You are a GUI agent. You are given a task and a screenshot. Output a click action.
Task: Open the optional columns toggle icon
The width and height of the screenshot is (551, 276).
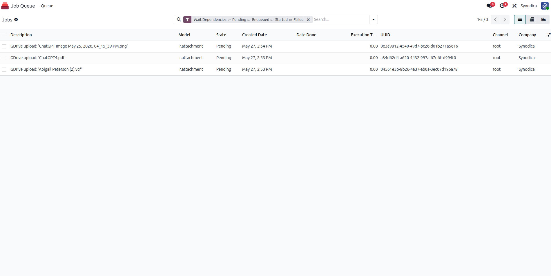pyautogui.click(x=549, y=35)
